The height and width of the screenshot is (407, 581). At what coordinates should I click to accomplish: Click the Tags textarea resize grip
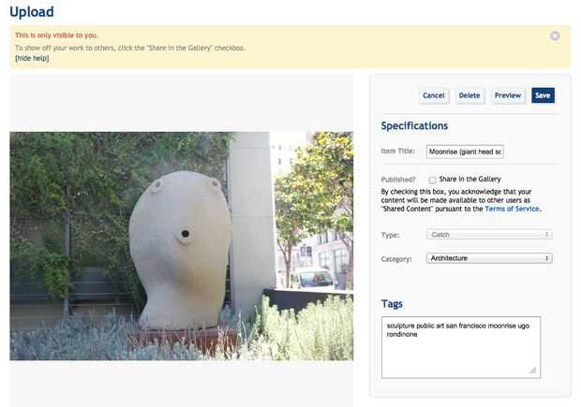point(533,370)
